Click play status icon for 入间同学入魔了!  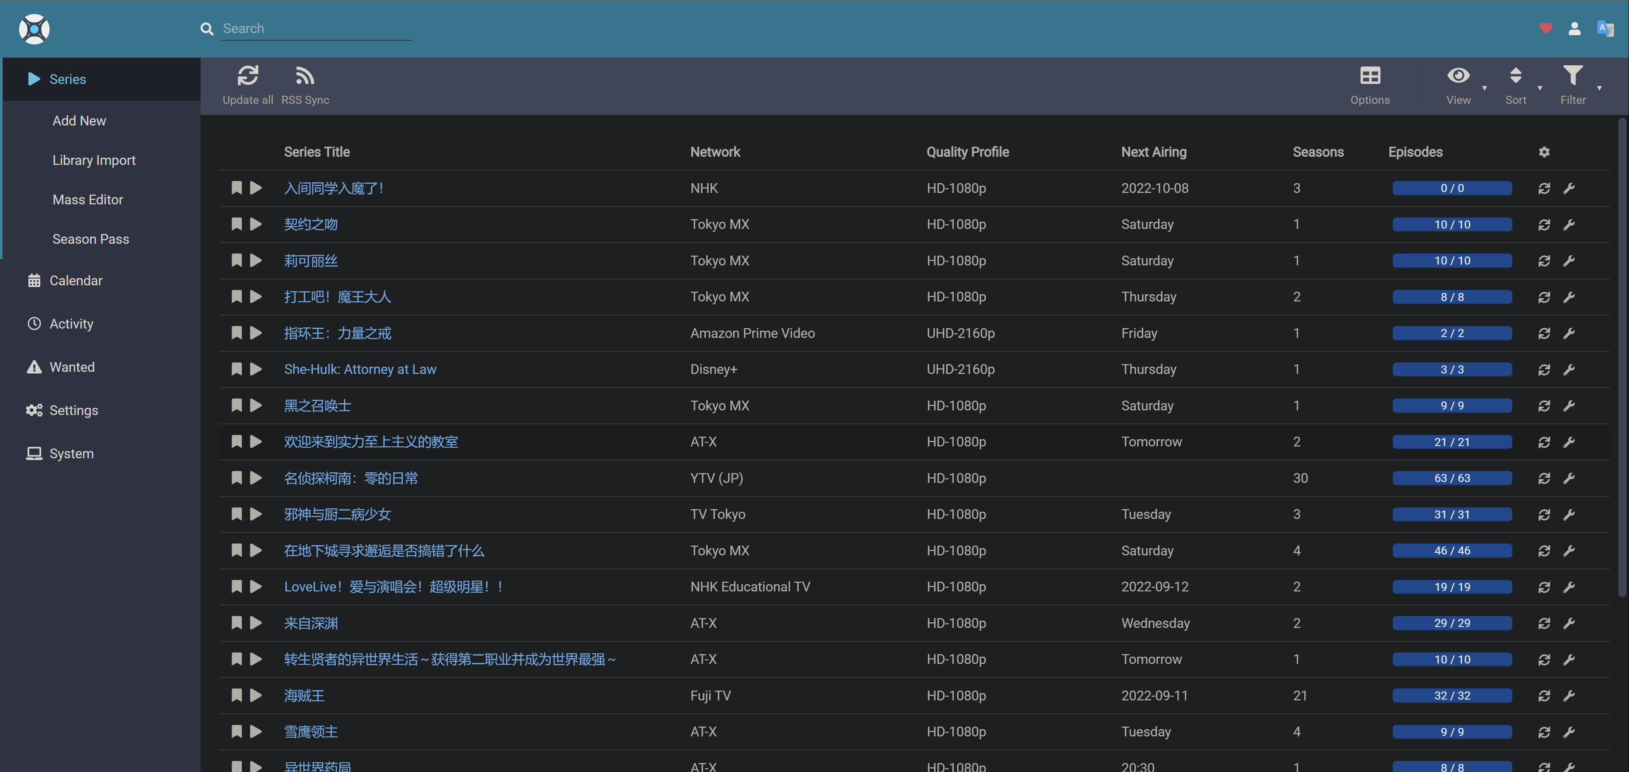coord(255,188)
